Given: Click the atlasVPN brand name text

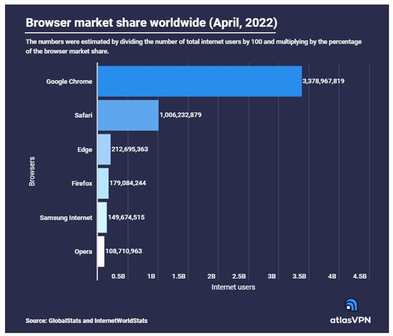Looking at the screenshot, I should tap(350, 320).
